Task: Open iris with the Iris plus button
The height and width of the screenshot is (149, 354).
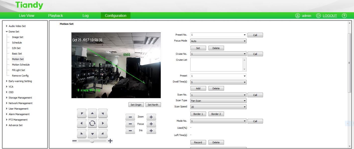Action: (151, 130)
